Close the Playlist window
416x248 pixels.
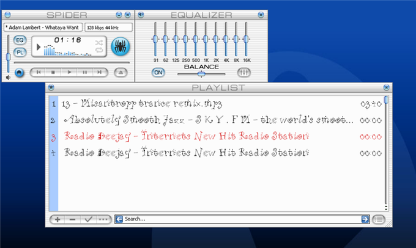pyautogui.click(x=386, y=87)
